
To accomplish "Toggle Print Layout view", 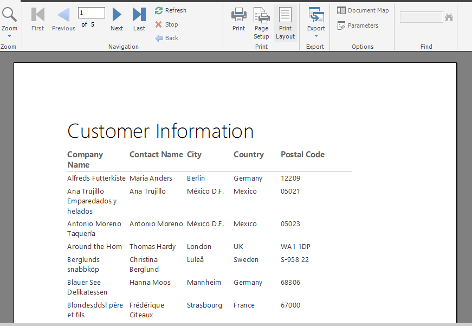I will pos(285,23).
